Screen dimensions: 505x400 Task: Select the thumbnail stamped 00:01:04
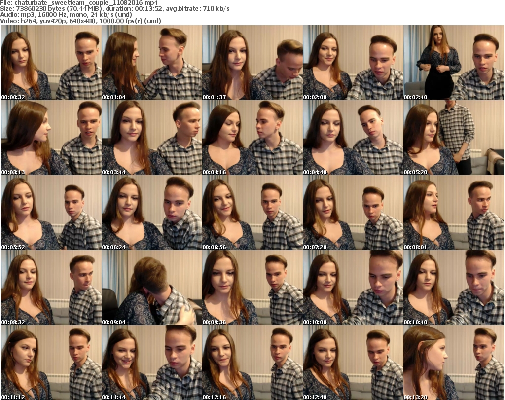coord(152,63)
